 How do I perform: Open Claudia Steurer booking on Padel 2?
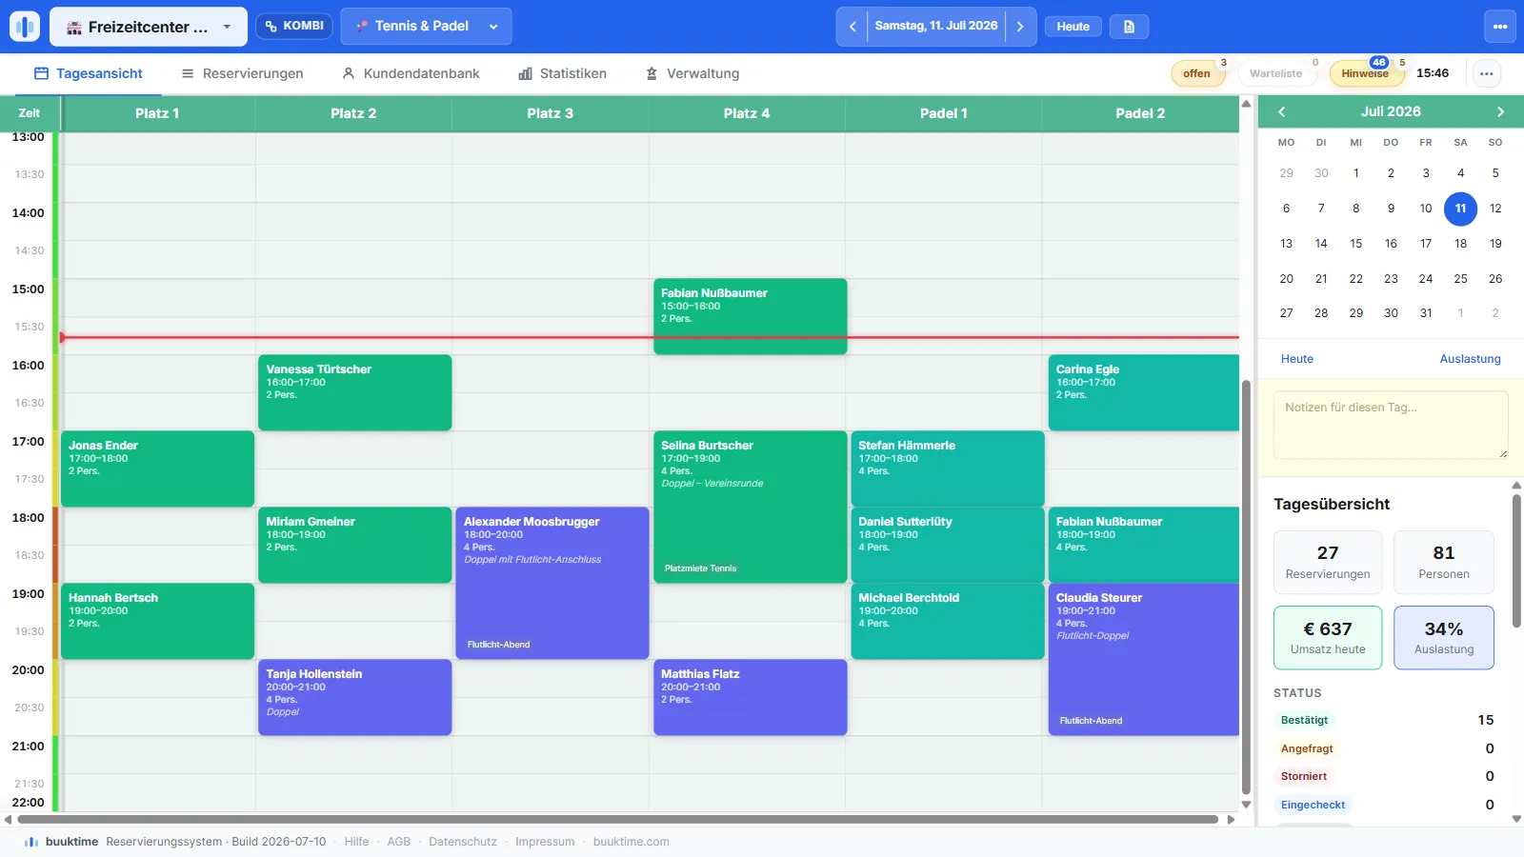1144,659
